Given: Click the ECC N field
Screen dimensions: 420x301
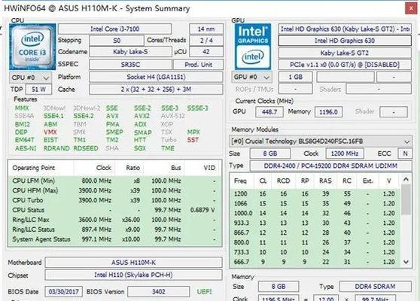Looking at the screenshot, I should 405,154.
